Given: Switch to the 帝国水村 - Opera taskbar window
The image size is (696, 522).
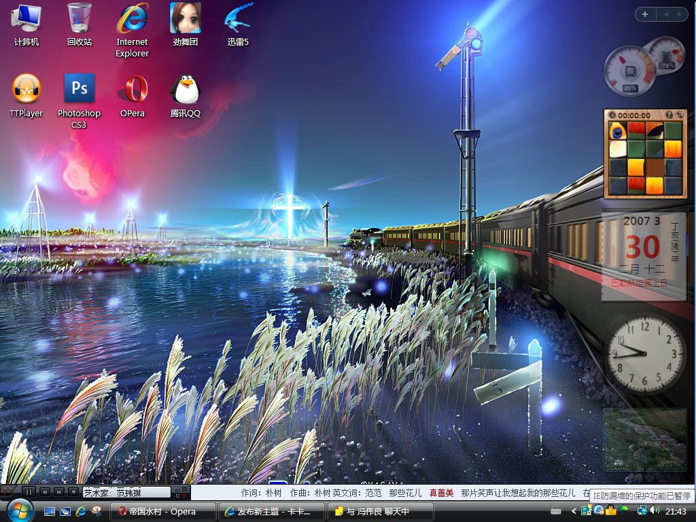Looking at the screenshot, I should coord(162,511).
